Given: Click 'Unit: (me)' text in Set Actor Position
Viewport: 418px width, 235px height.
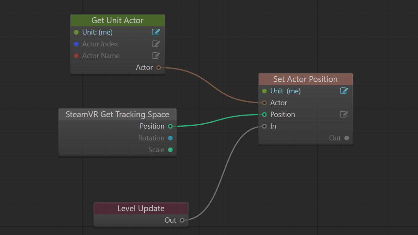Looking at the screenshot, I should tap(285, 91).
